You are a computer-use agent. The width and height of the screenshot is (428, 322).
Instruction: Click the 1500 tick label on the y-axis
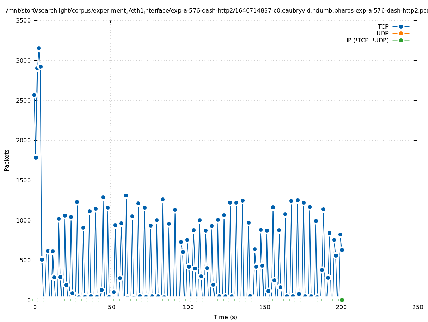coord(24,180)
